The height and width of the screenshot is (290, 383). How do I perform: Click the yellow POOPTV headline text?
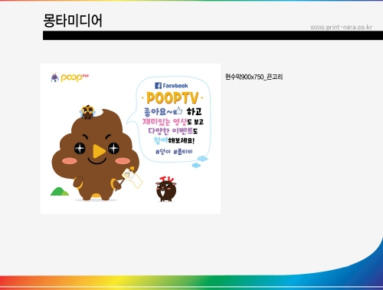172,98
